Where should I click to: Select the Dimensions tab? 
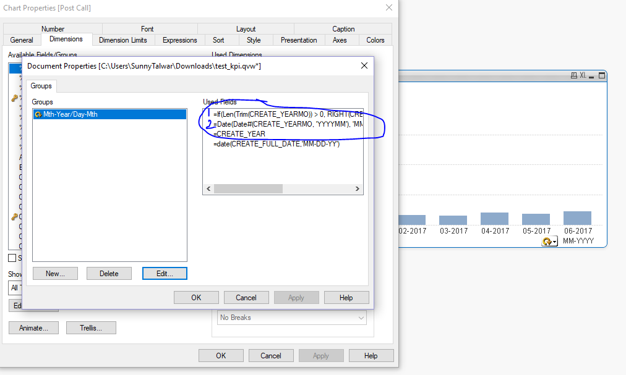(x=66, y=39)
